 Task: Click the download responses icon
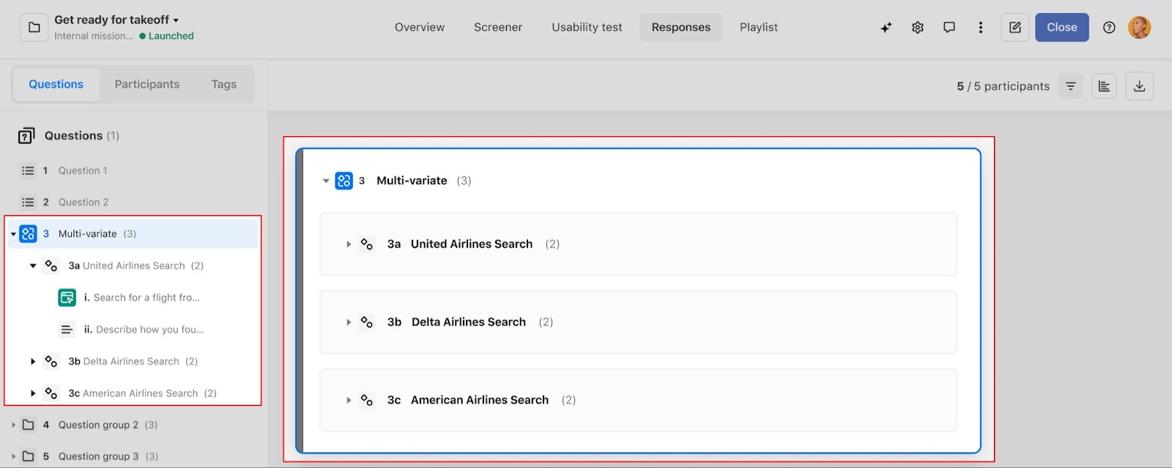[1139, 86]
